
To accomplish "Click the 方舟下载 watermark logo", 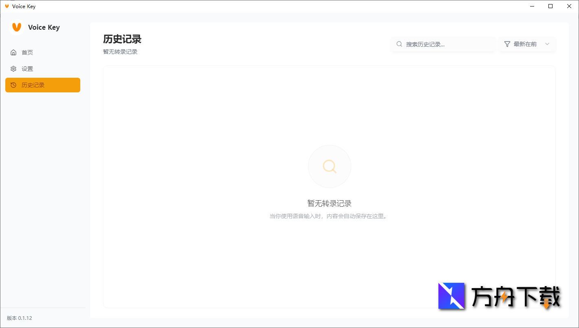I will pyautogui.click(x=451, y=296).
